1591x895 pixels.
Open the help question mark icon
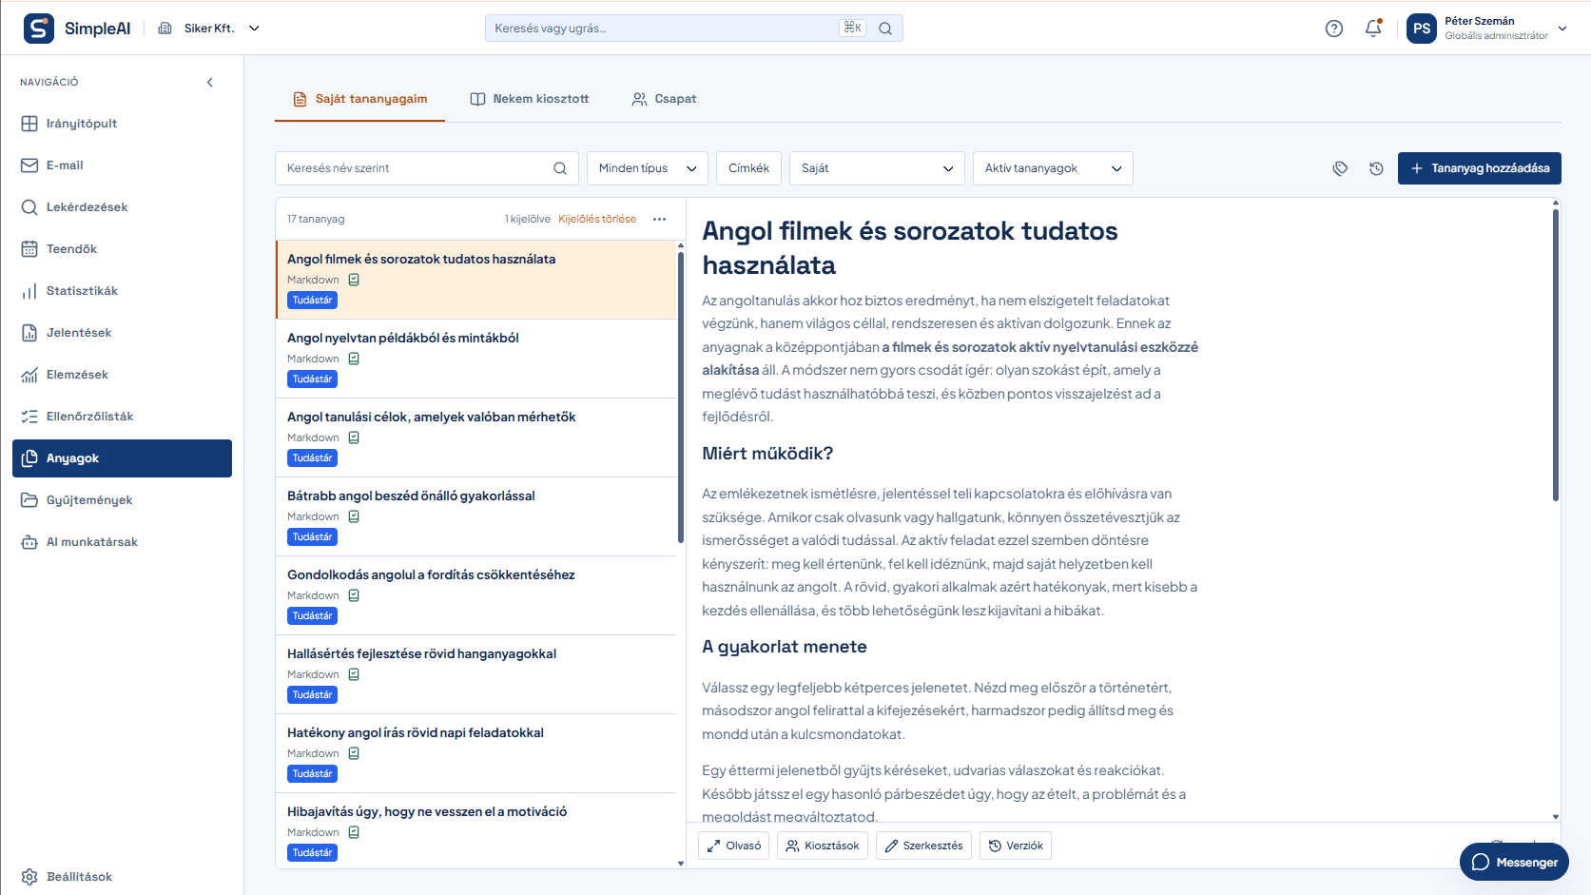coord(1334,29)
